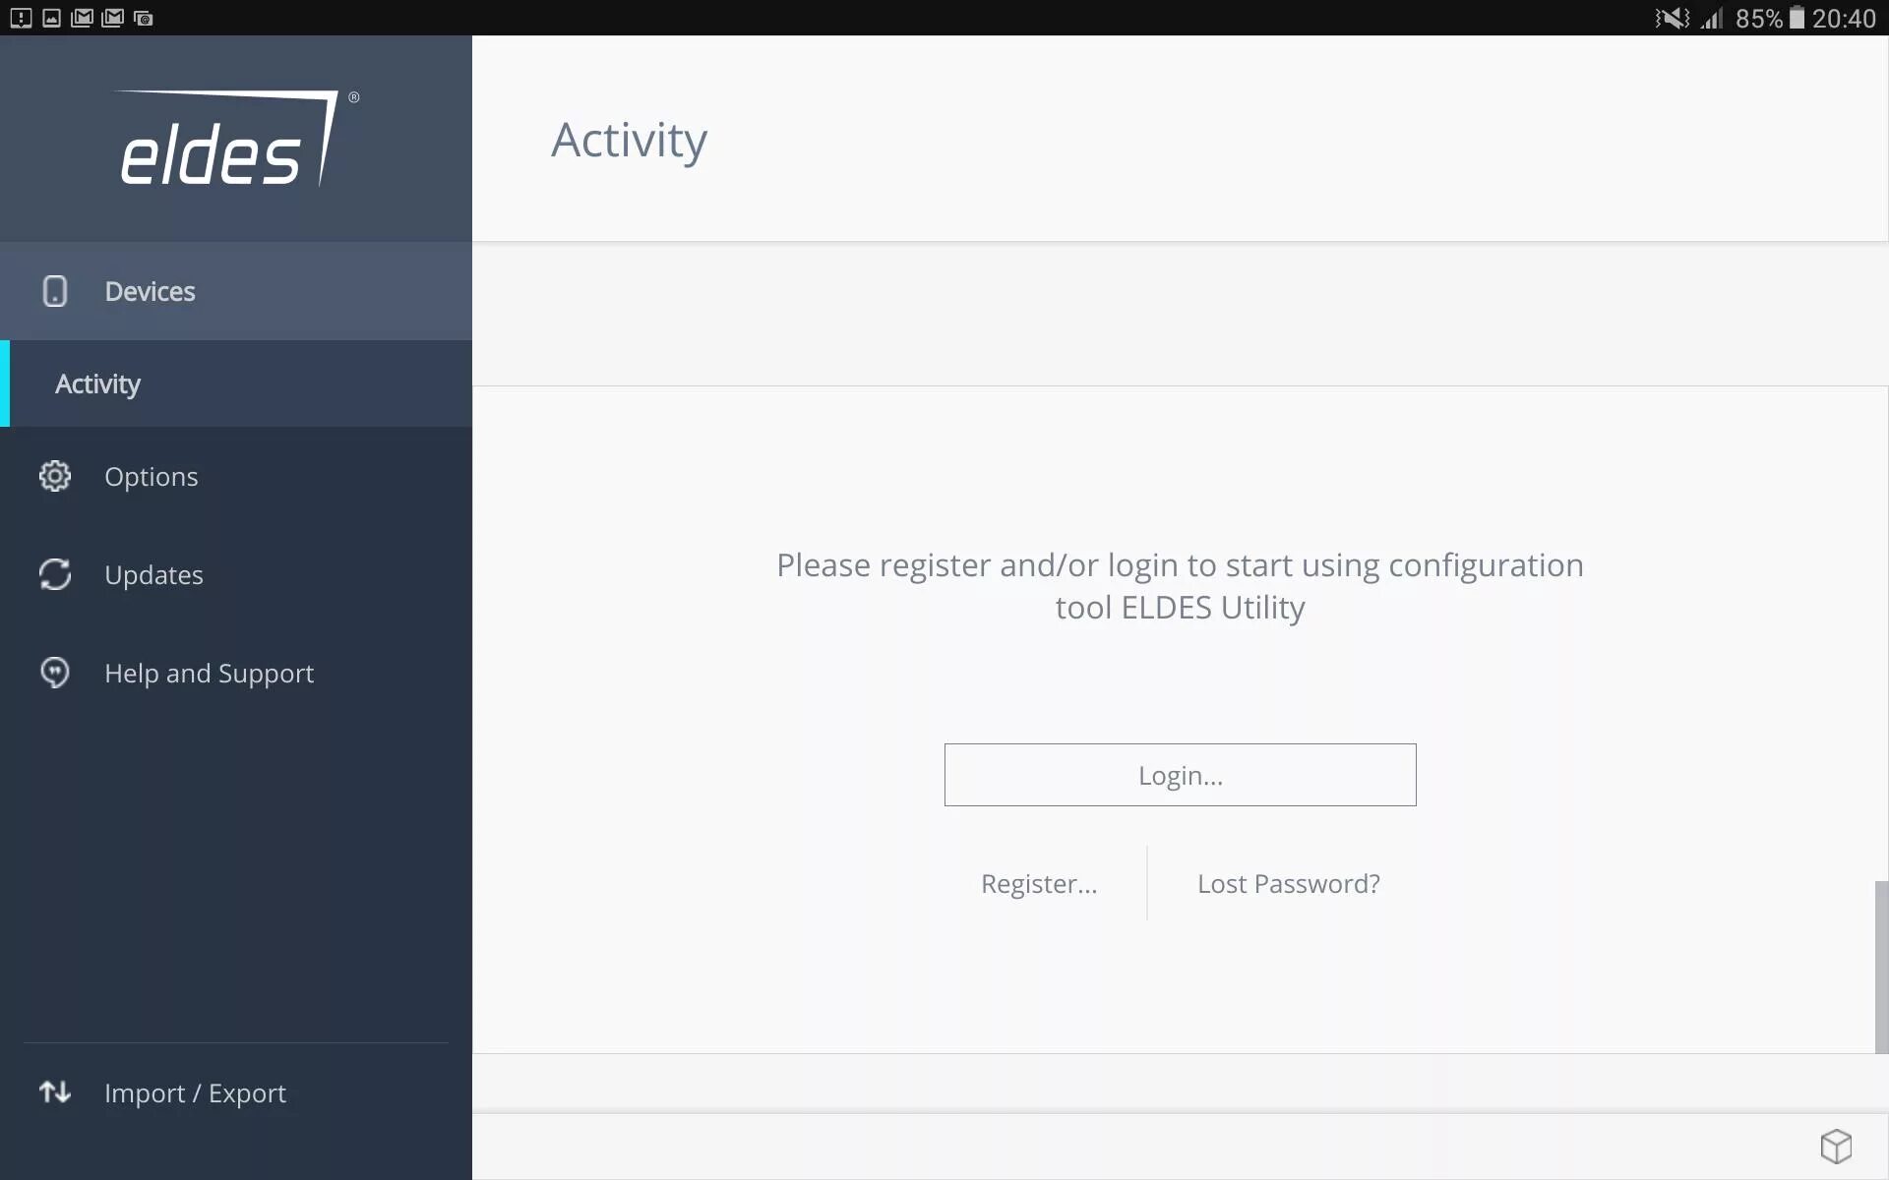Open the Activity sidebar item
The width and height of the screenshot is (1889, 1180).
[98, 383]
